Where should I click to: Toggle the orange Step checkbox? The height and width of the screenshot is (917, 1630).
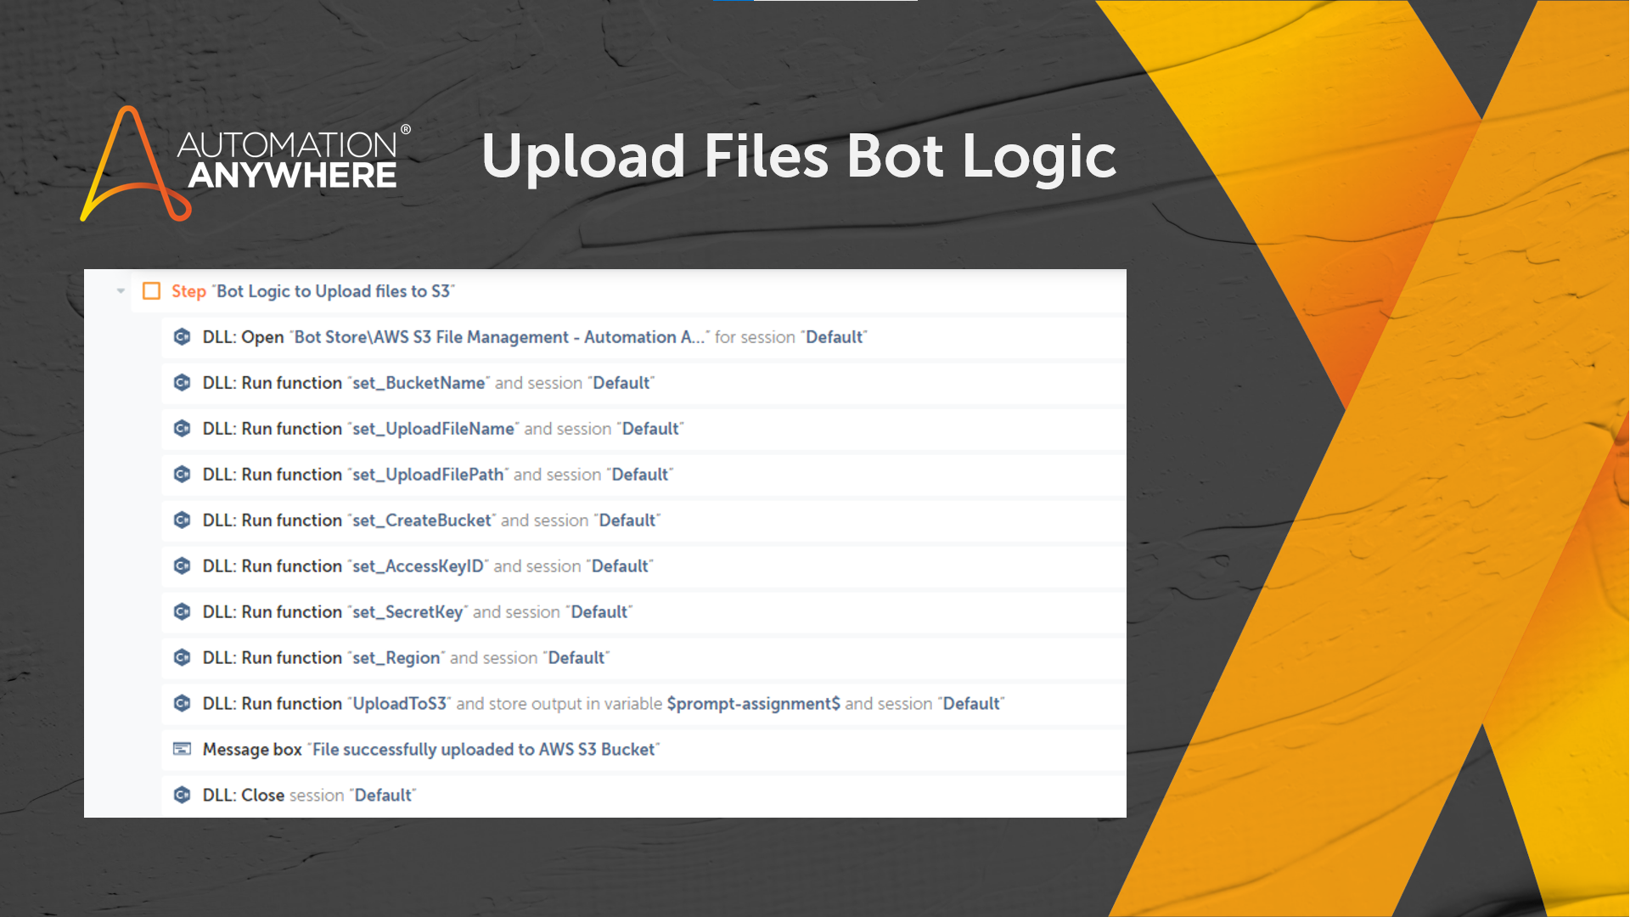coord(152,291)
